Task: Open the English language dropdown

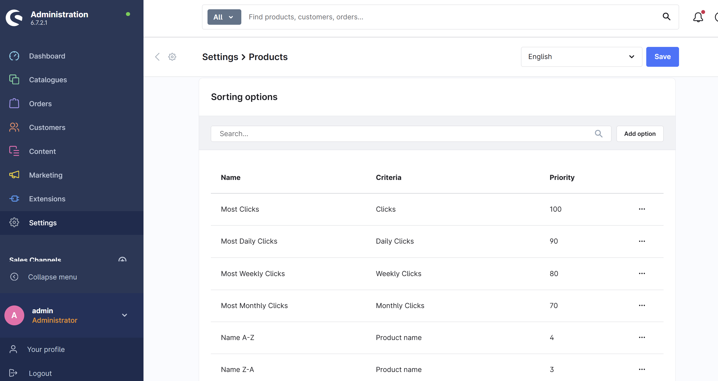Action: click(581, 57)
